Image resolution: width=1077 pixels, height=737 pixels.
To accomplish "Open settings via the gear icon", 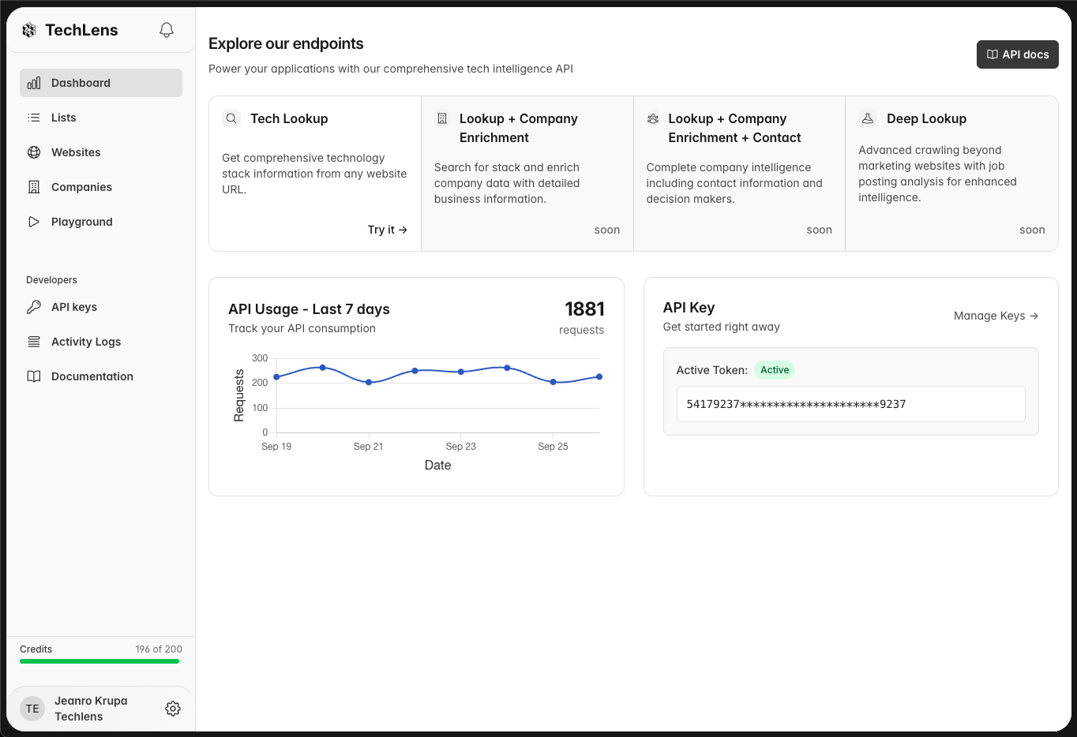I will [x=173, y=709].
